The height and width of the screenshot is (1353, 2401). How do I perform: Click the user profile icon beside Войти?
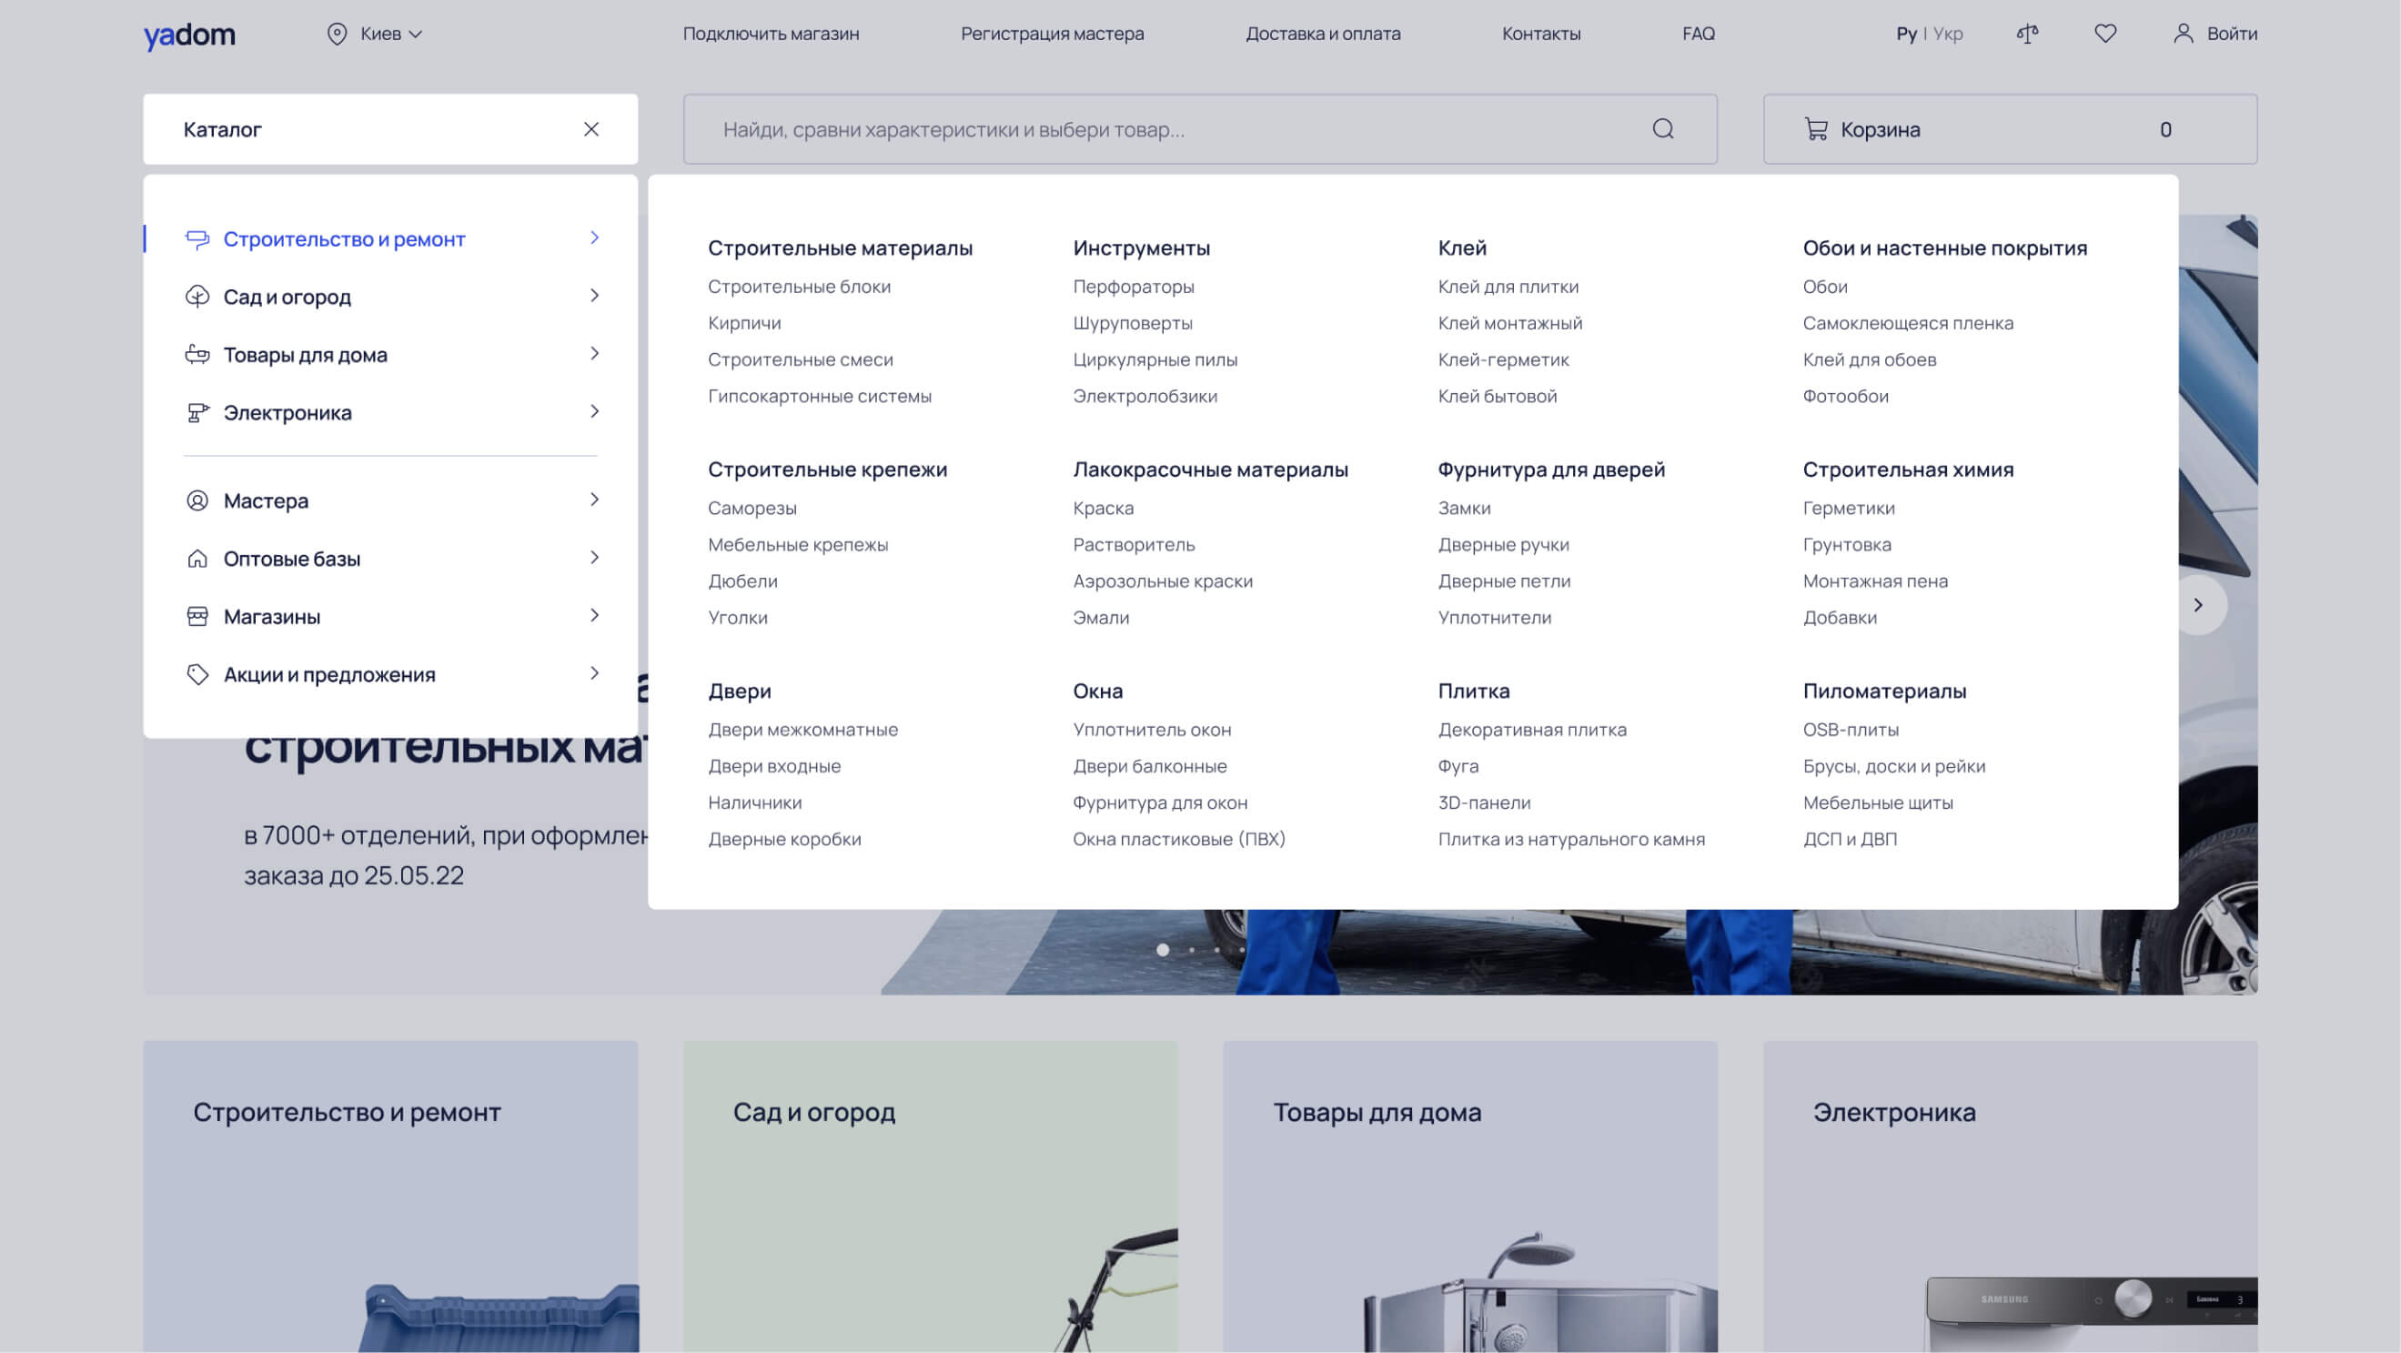2183,34
